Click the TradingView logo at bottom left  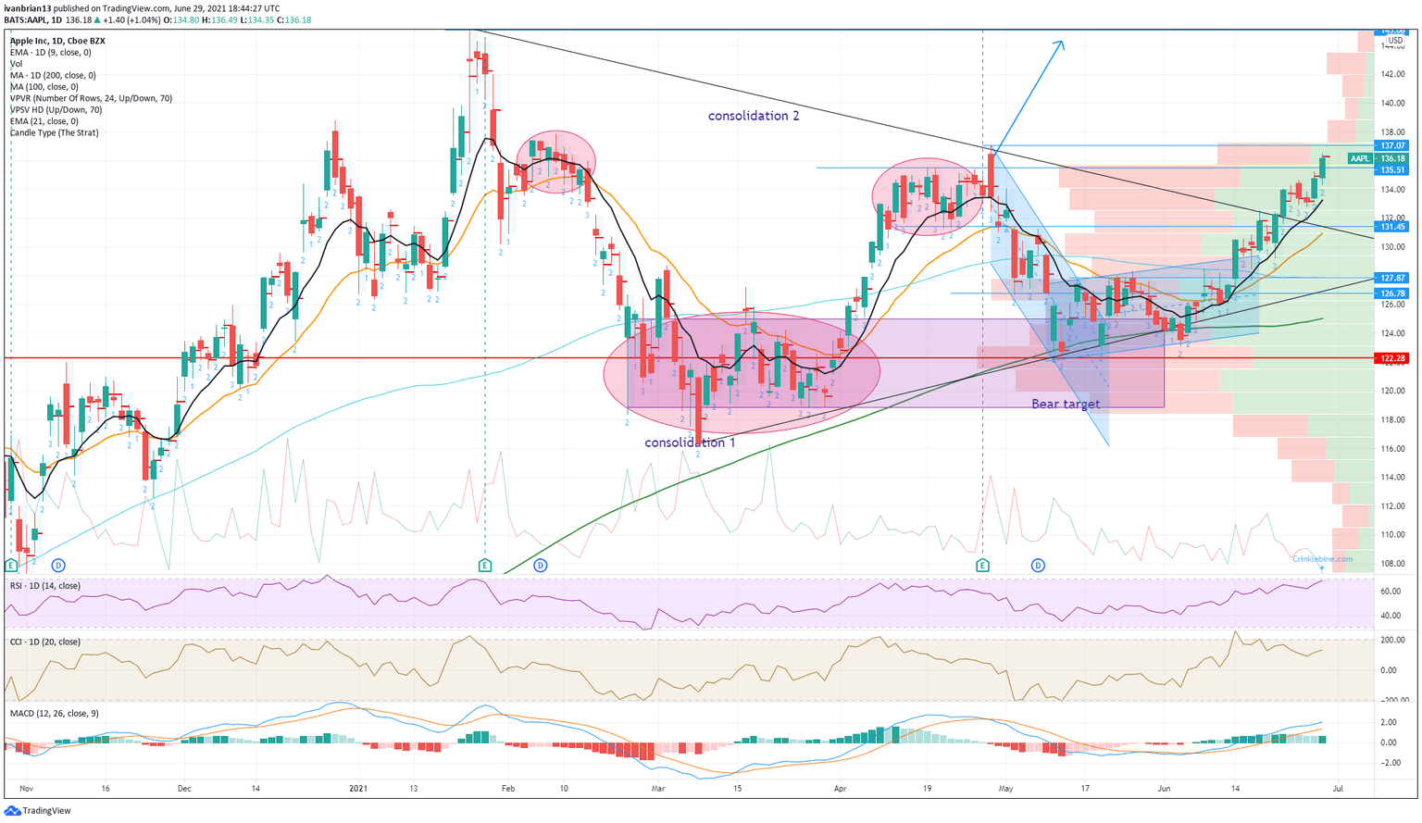(x=38, y=811)
